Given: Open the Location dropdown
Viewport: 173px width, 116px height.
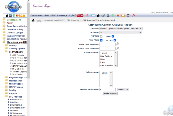Looking at the screenshot, I should [121, 29].
